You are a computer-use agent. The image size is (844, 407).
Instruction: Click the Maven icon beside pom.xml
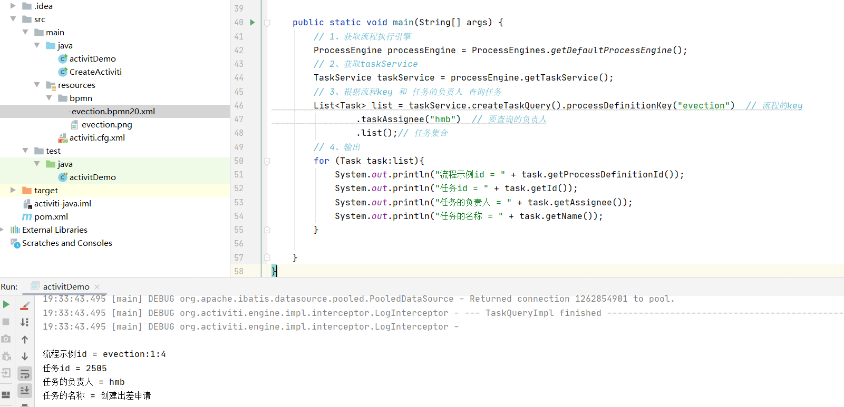click(27, 216)
